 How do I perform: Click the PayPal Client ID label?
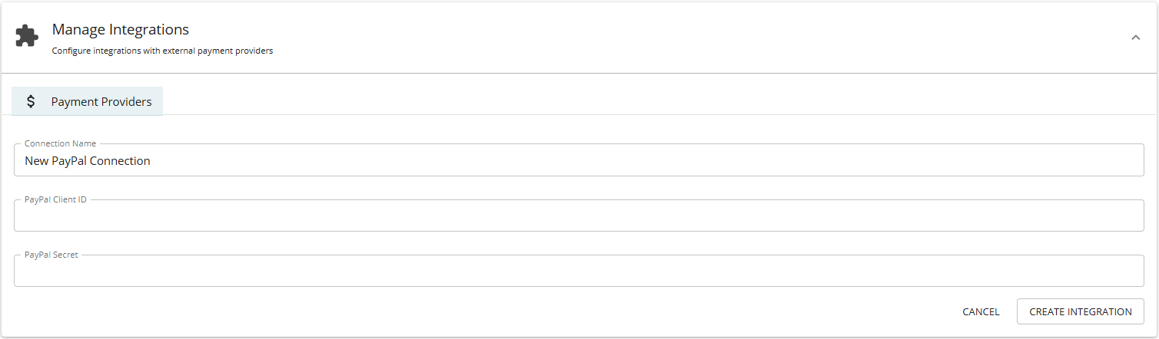pyautogui.click(x=55, y=199)
